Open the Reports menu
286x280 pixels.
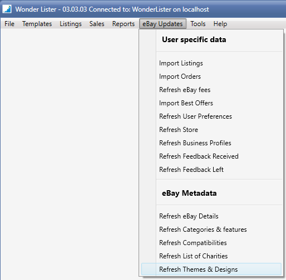point(124,24)
